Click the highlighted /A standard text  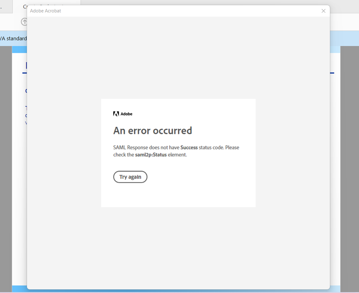13,38
